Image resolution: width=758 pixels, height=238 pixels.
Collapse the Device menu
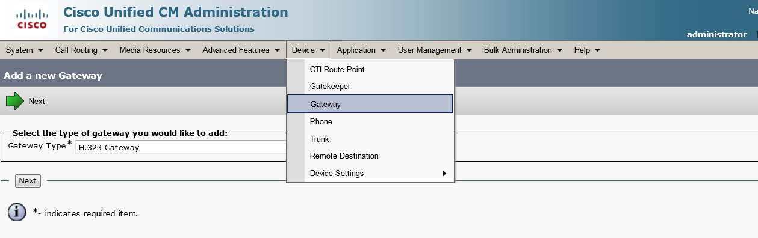point(308,50)
